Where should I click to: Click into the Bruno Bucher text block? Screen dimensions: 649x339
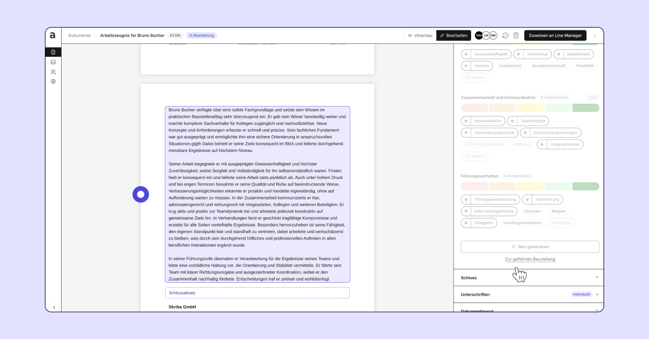257,194
